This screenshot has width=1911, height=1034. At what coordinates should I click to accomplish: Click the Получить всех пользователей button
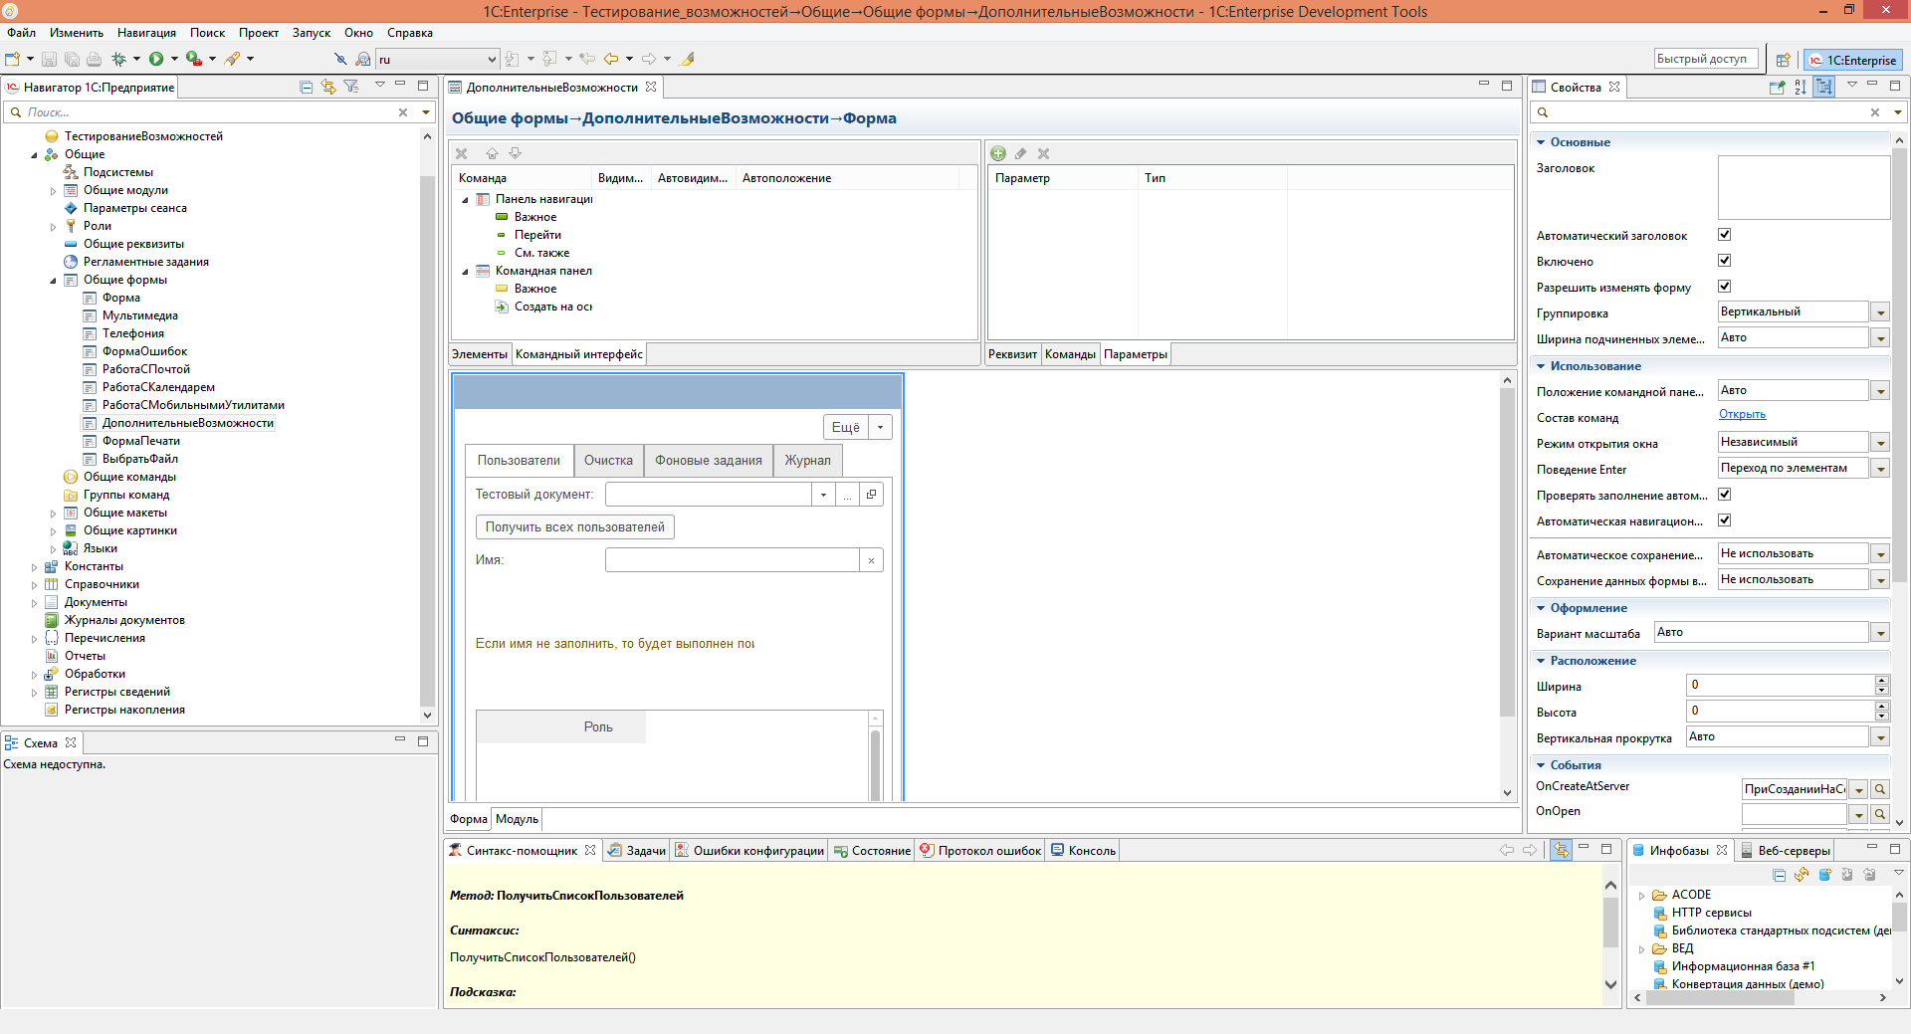[574, 527]
